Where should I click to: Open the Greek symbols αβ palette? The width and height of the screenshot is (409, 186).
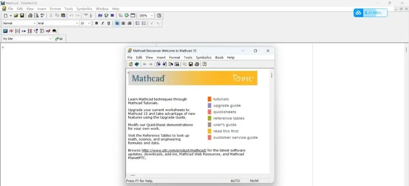pyautogui.click(x=48, y=31)
